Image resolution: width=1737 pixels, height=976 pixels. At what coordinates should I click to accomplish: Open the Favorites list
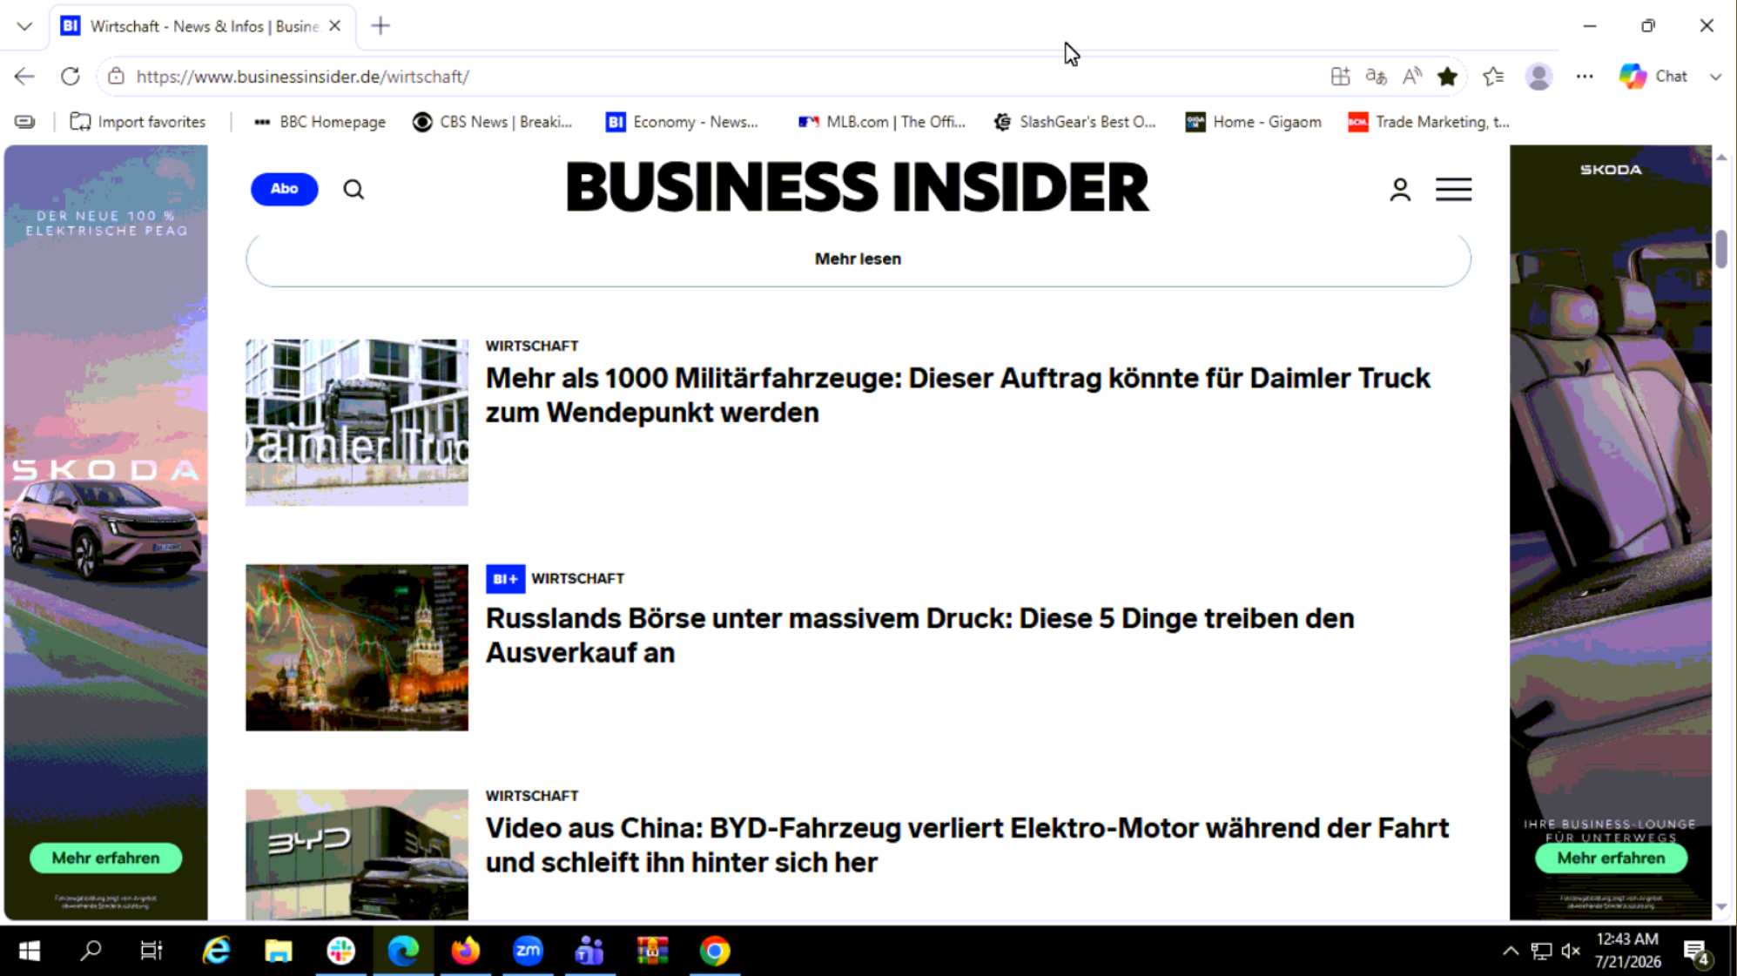pos(1493,77)
